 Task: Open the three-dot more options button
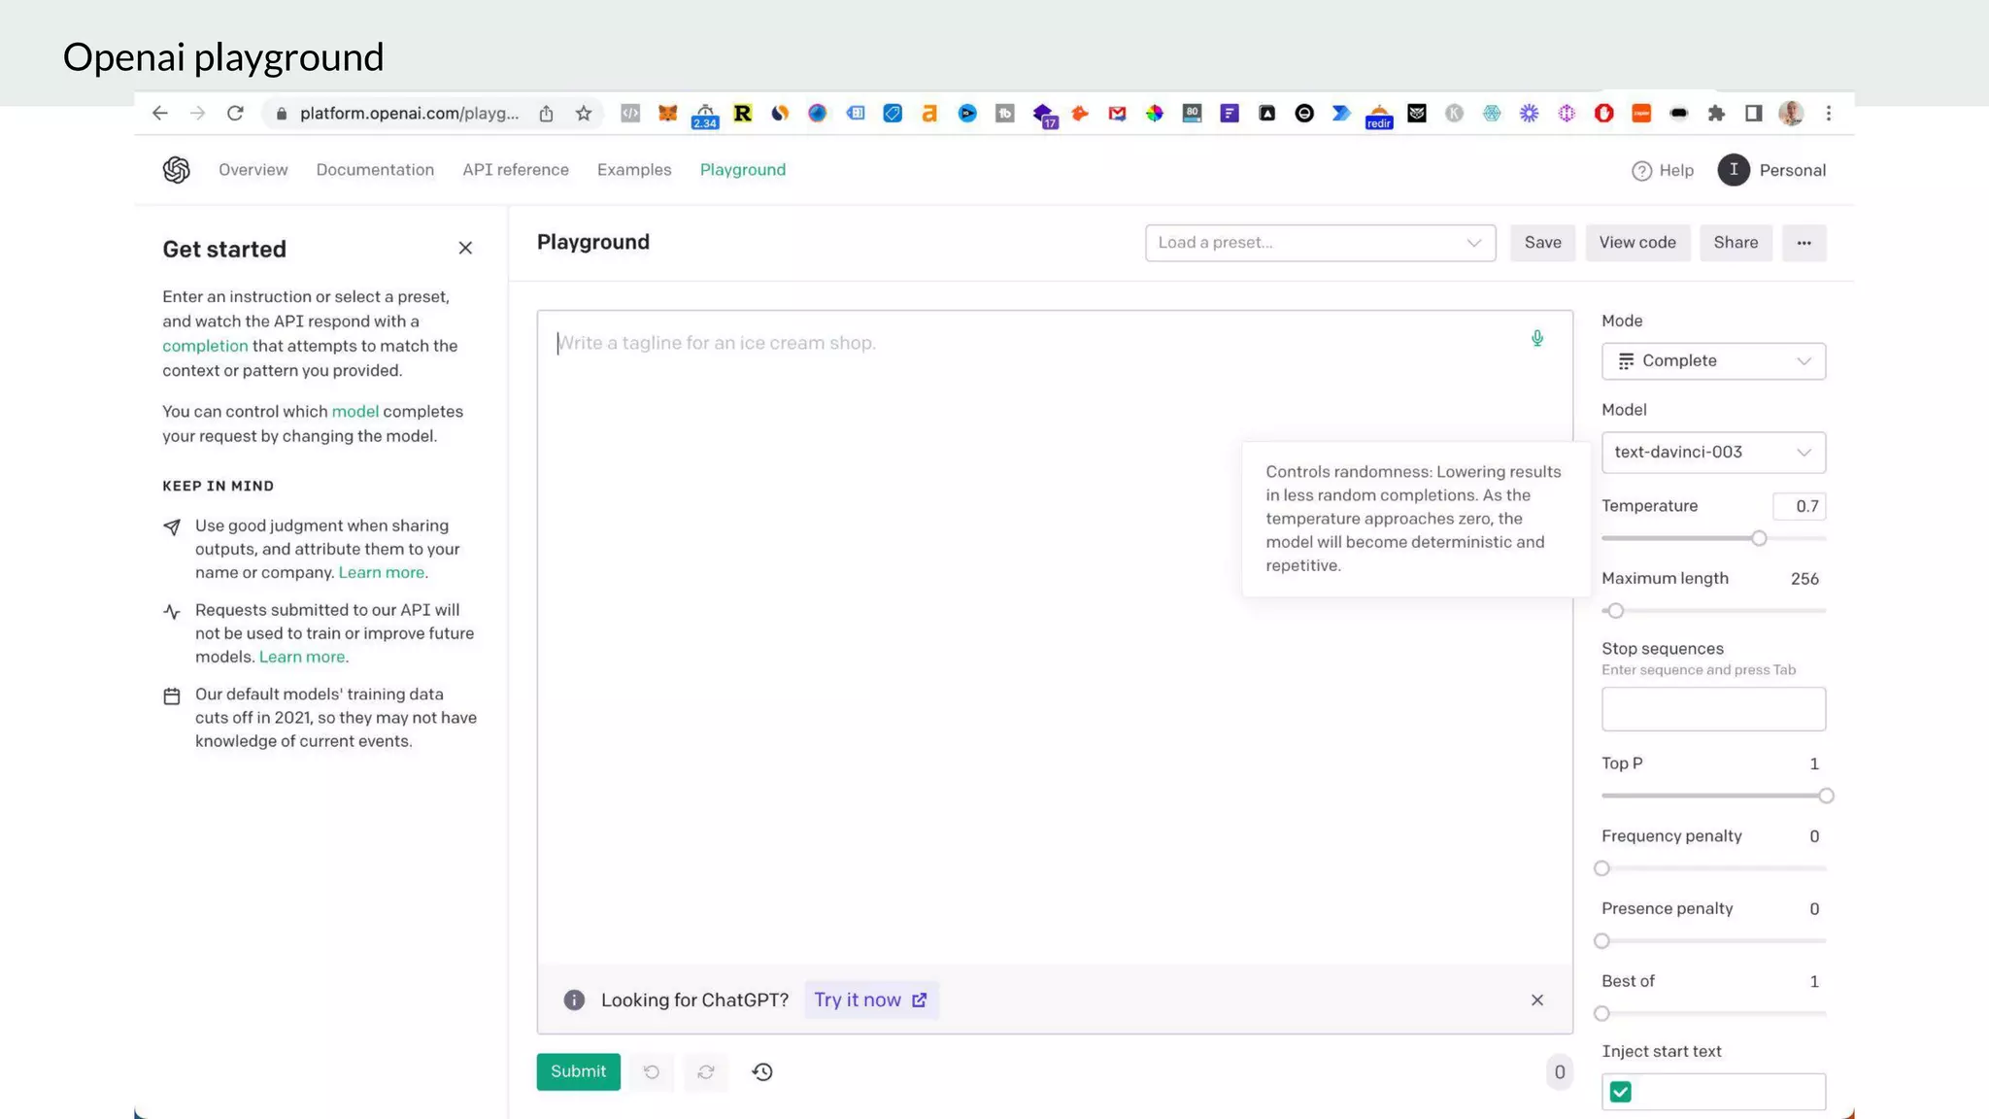click(x=1804, y=243)
